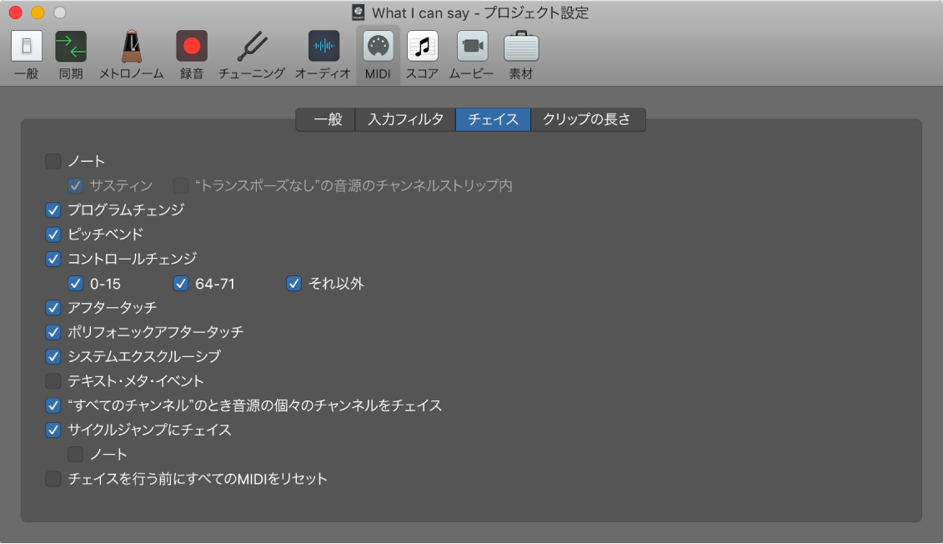Select the チェイス tab
This screenshot has height=544, width=943.
[x=493, y=119]
